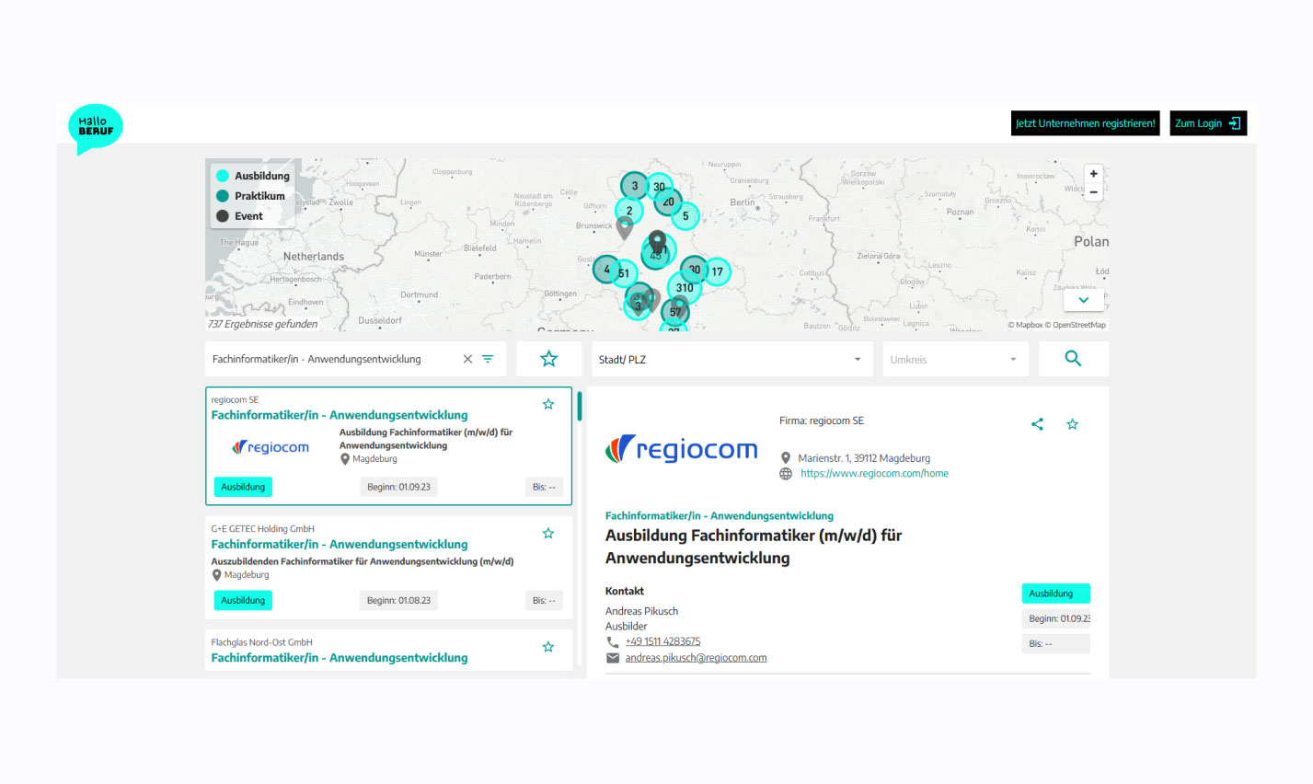The width and height of the screenshot is (1313, 784).
Task: Select map cluster showing 57
Action: (x=675, y=312)
